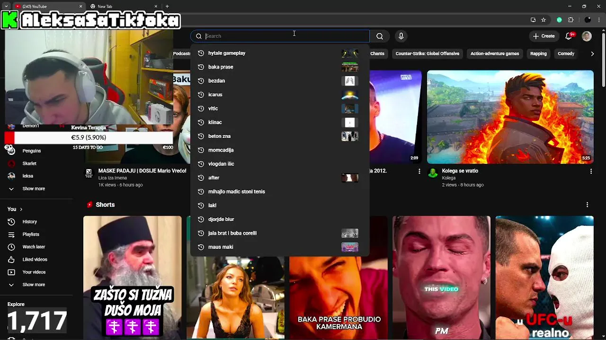Select 'klinac' search suggestion

(279, 122)
